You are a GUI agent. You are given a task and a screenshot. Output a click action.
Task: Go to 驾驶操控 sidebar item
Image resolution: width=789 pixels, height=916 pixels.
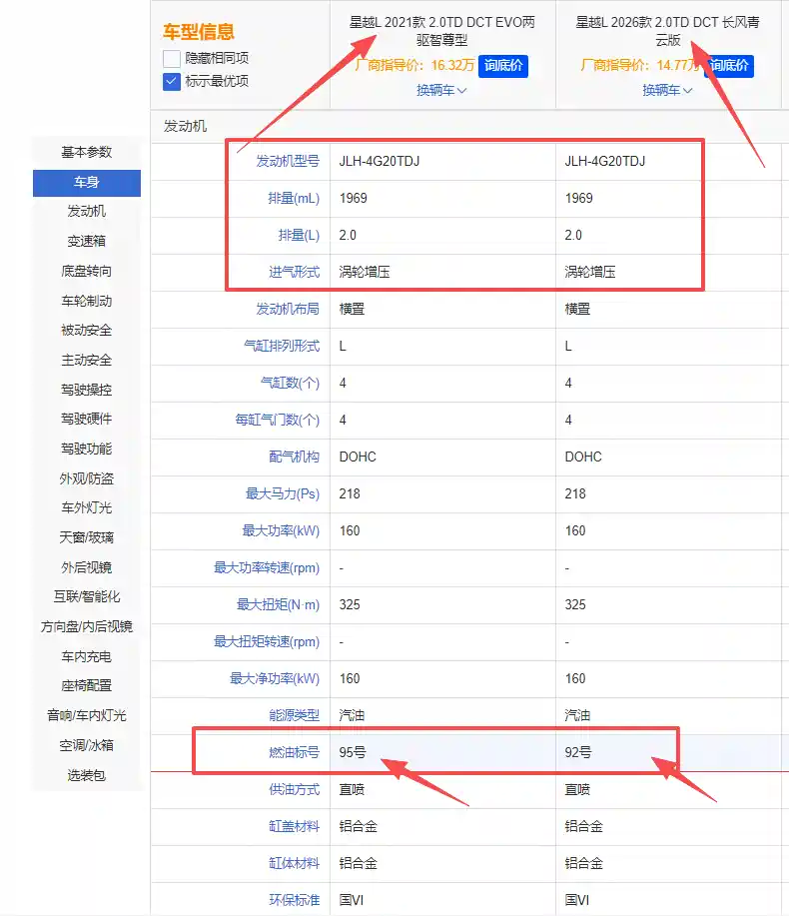click(x=87, y=390)
